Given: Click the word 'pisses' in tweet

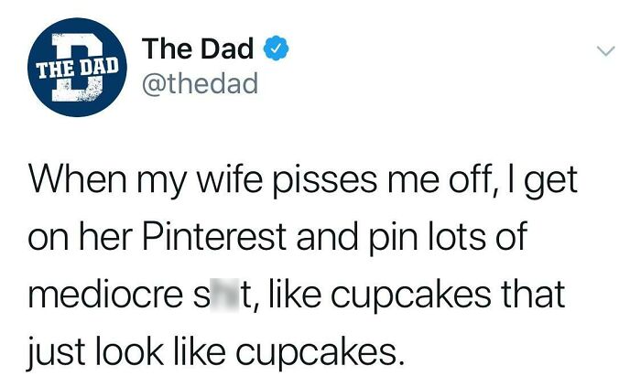Looking at the screenshot, I should click(314, 180).
